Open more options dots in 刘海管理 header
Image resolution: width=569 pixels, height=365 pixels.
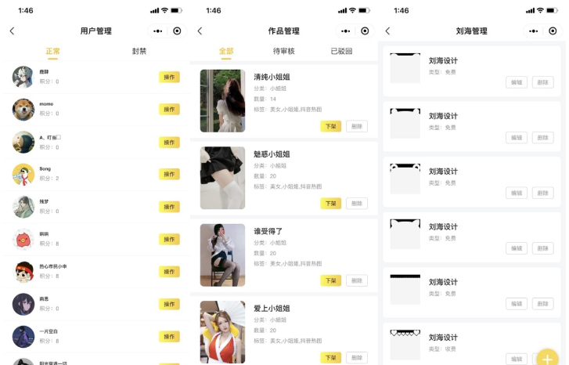pos(534,31)
